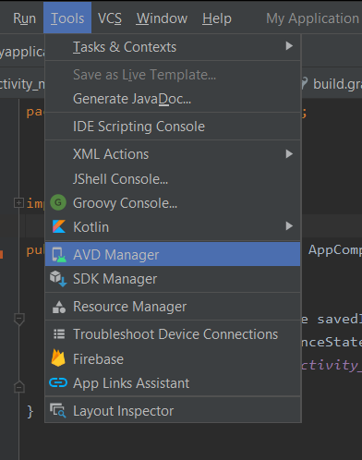Expand the Tasks & Contexts submenu arrow
362x460 pixels.
tap(289, 46)
